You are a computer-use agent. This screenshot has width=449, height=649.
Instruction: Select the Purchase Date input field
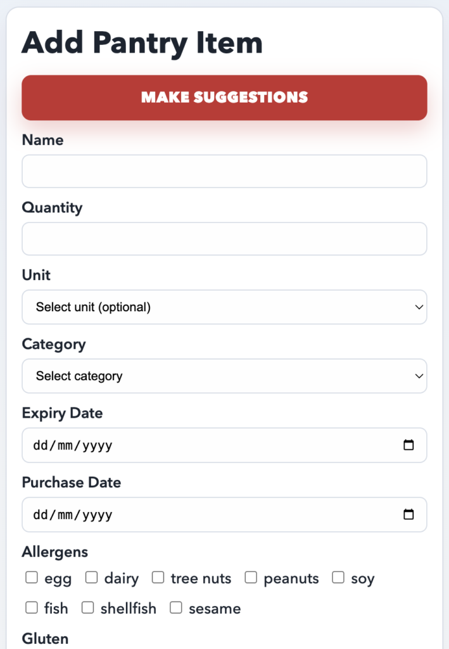click(x=190, y=515)
